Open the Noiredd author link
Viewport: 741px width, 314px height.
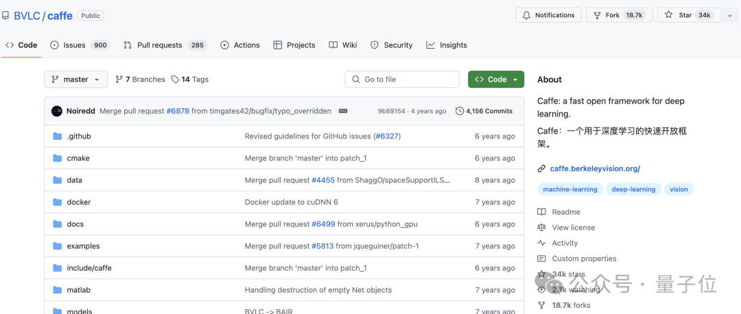pyautogui.click(x=81, y=111)
